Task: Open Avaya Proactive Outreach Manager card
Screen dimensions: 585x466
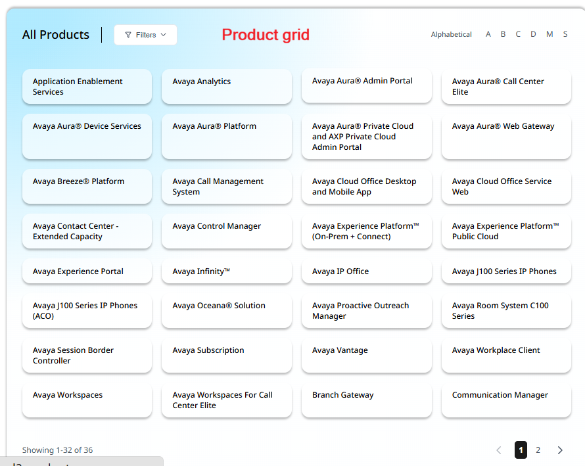Action: 366,311
